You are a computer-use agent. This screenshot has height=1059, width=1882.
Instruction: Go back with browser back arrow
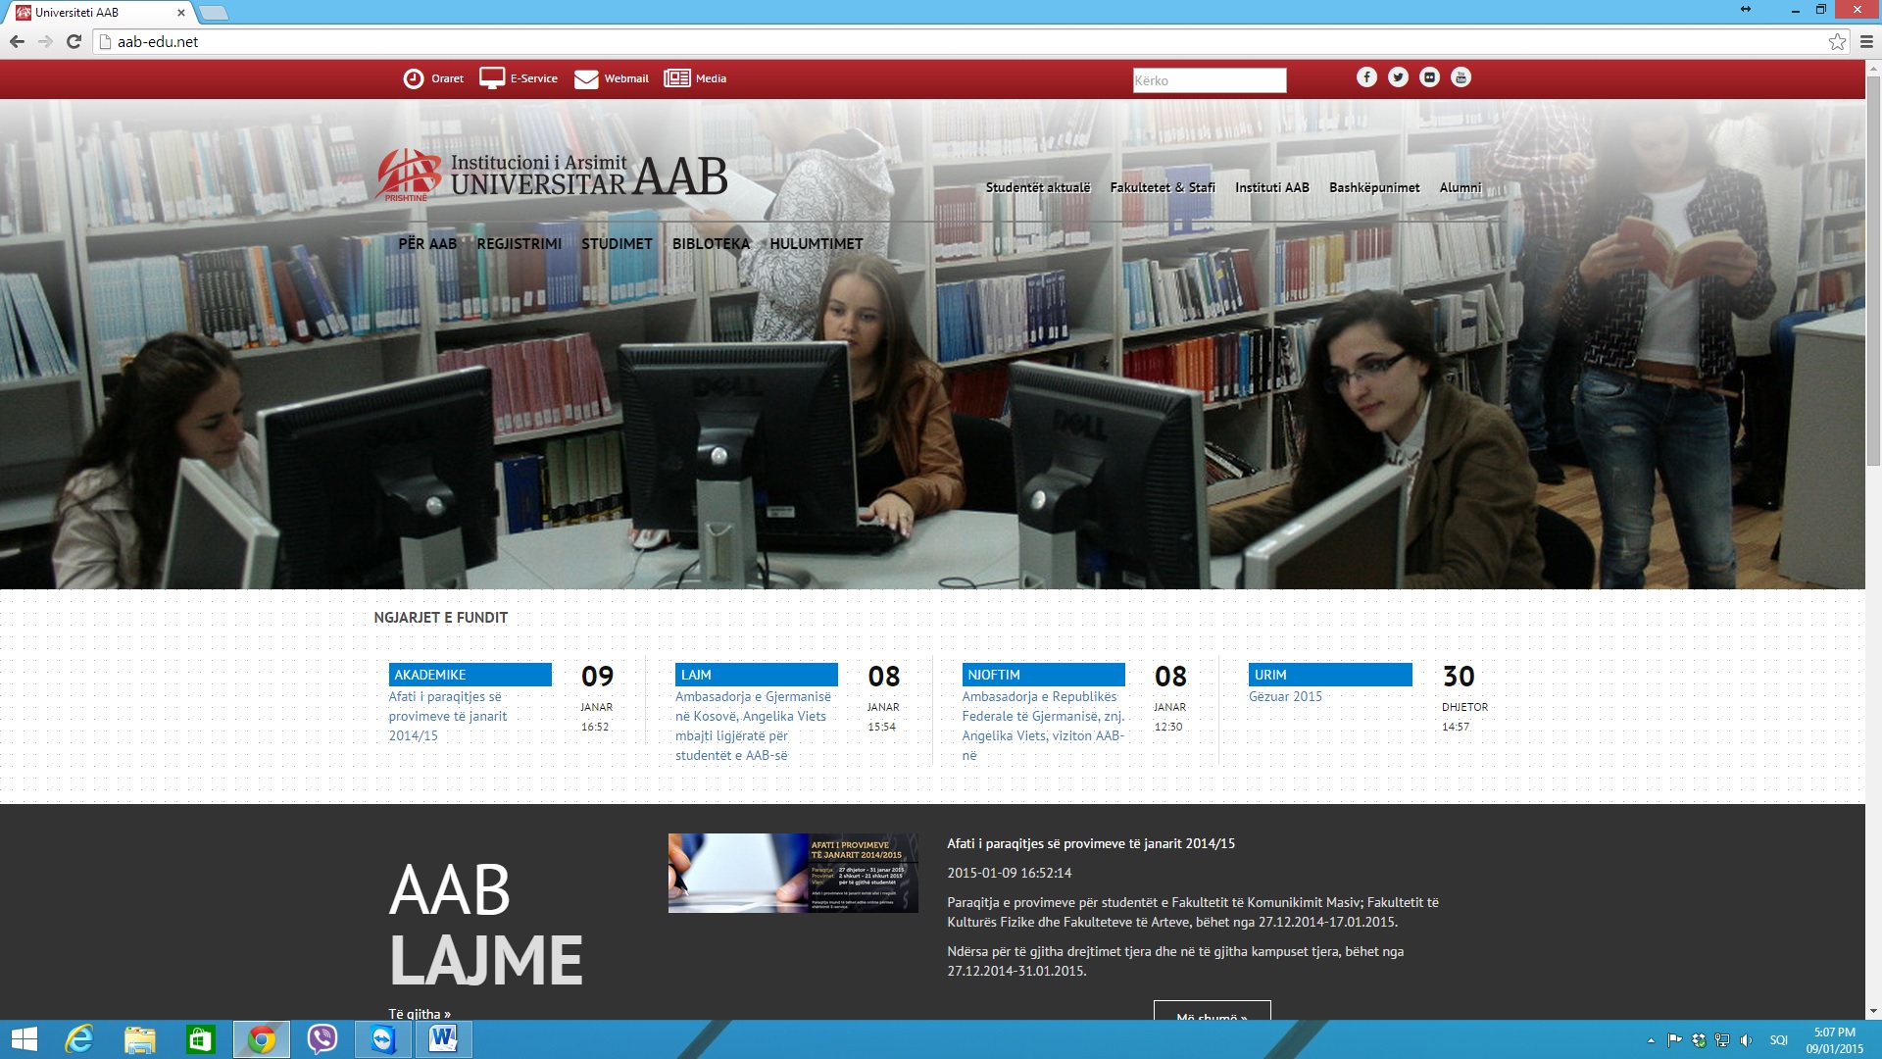coord(17,41)
